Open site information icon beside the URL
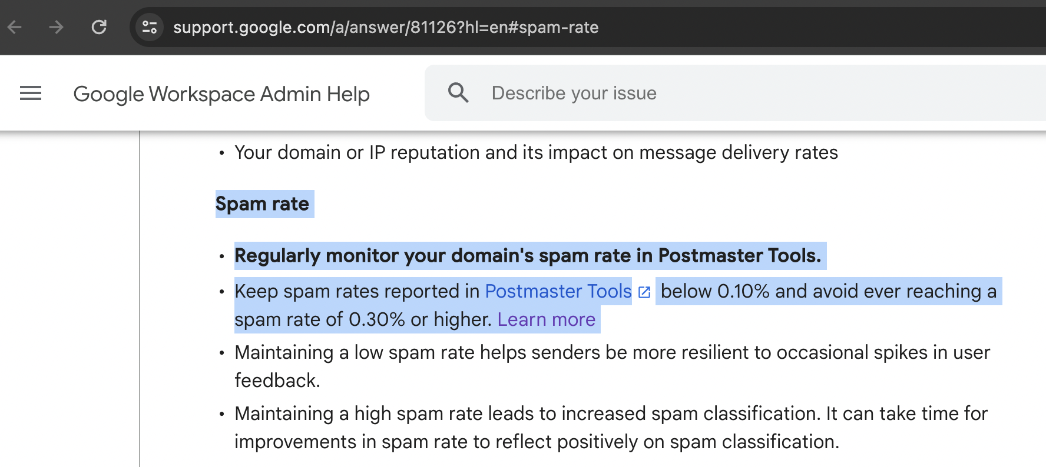 (150, 27)
